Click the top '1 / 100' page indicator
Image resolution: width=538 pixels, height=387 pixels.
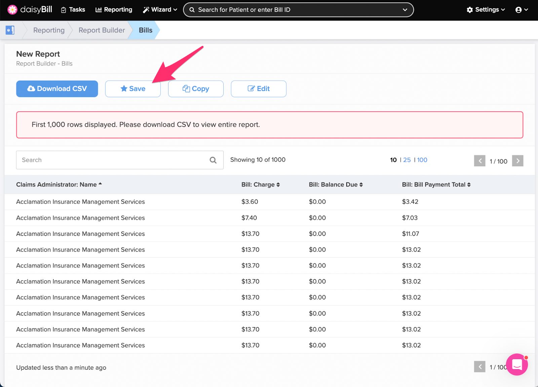(x=498, y=161)
